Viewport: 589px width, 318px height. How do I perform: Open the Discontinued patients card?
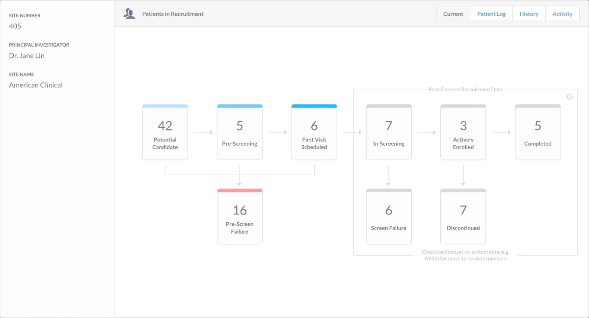tap(463, 217)
